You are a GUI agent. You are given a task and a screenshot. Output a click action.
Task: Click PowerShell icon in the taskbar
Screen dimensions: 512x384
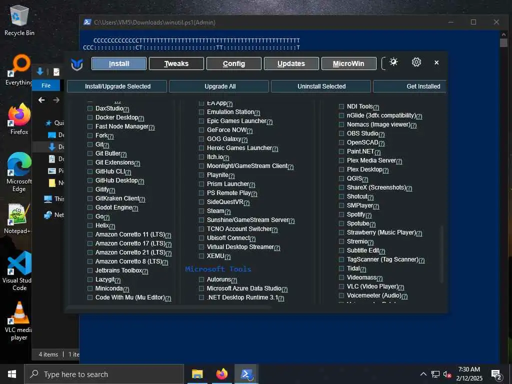(x=246, y=374)
